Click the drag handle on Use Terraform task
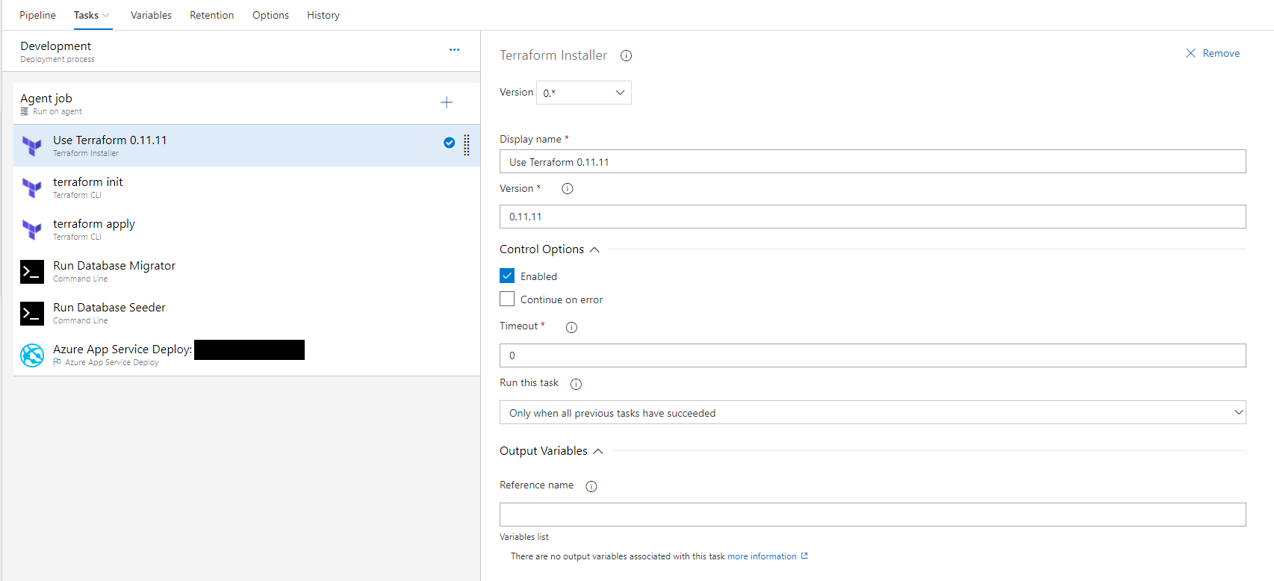The image size is (1274, 581). pos(467,145)
